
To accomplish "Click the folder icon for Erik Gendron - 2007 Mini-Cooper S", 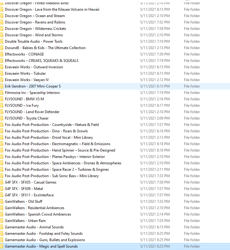I will (x=2, y=86).
